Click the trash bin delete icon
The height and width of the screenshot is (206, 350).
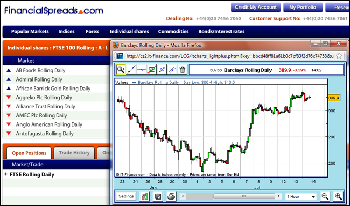(182, 70)
